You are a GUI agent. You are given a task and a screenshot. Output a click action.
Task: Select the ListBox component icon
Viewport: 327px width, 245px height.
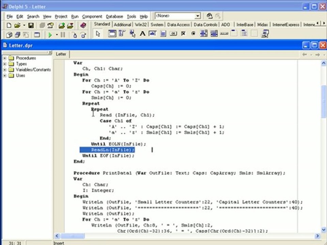pyautogui.click(x=204, y=34)
